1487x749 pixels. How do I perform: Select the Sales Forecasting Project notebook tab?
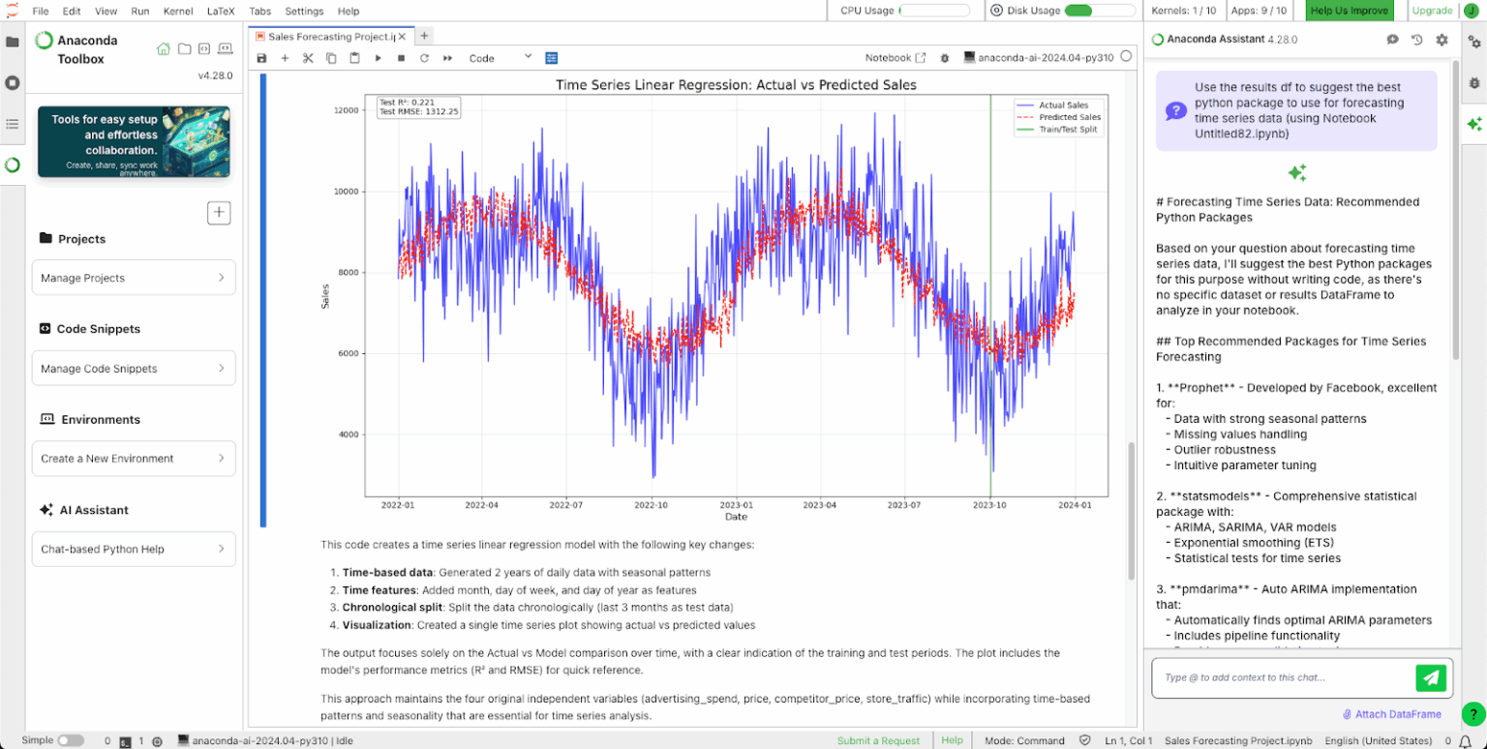[330, 36]
